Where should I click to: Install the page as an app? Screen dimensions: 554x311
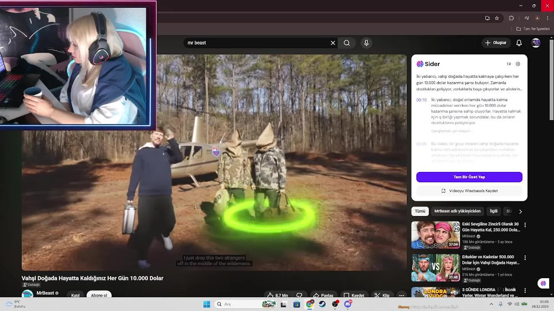pyautogui.click(x=487, y=18)
